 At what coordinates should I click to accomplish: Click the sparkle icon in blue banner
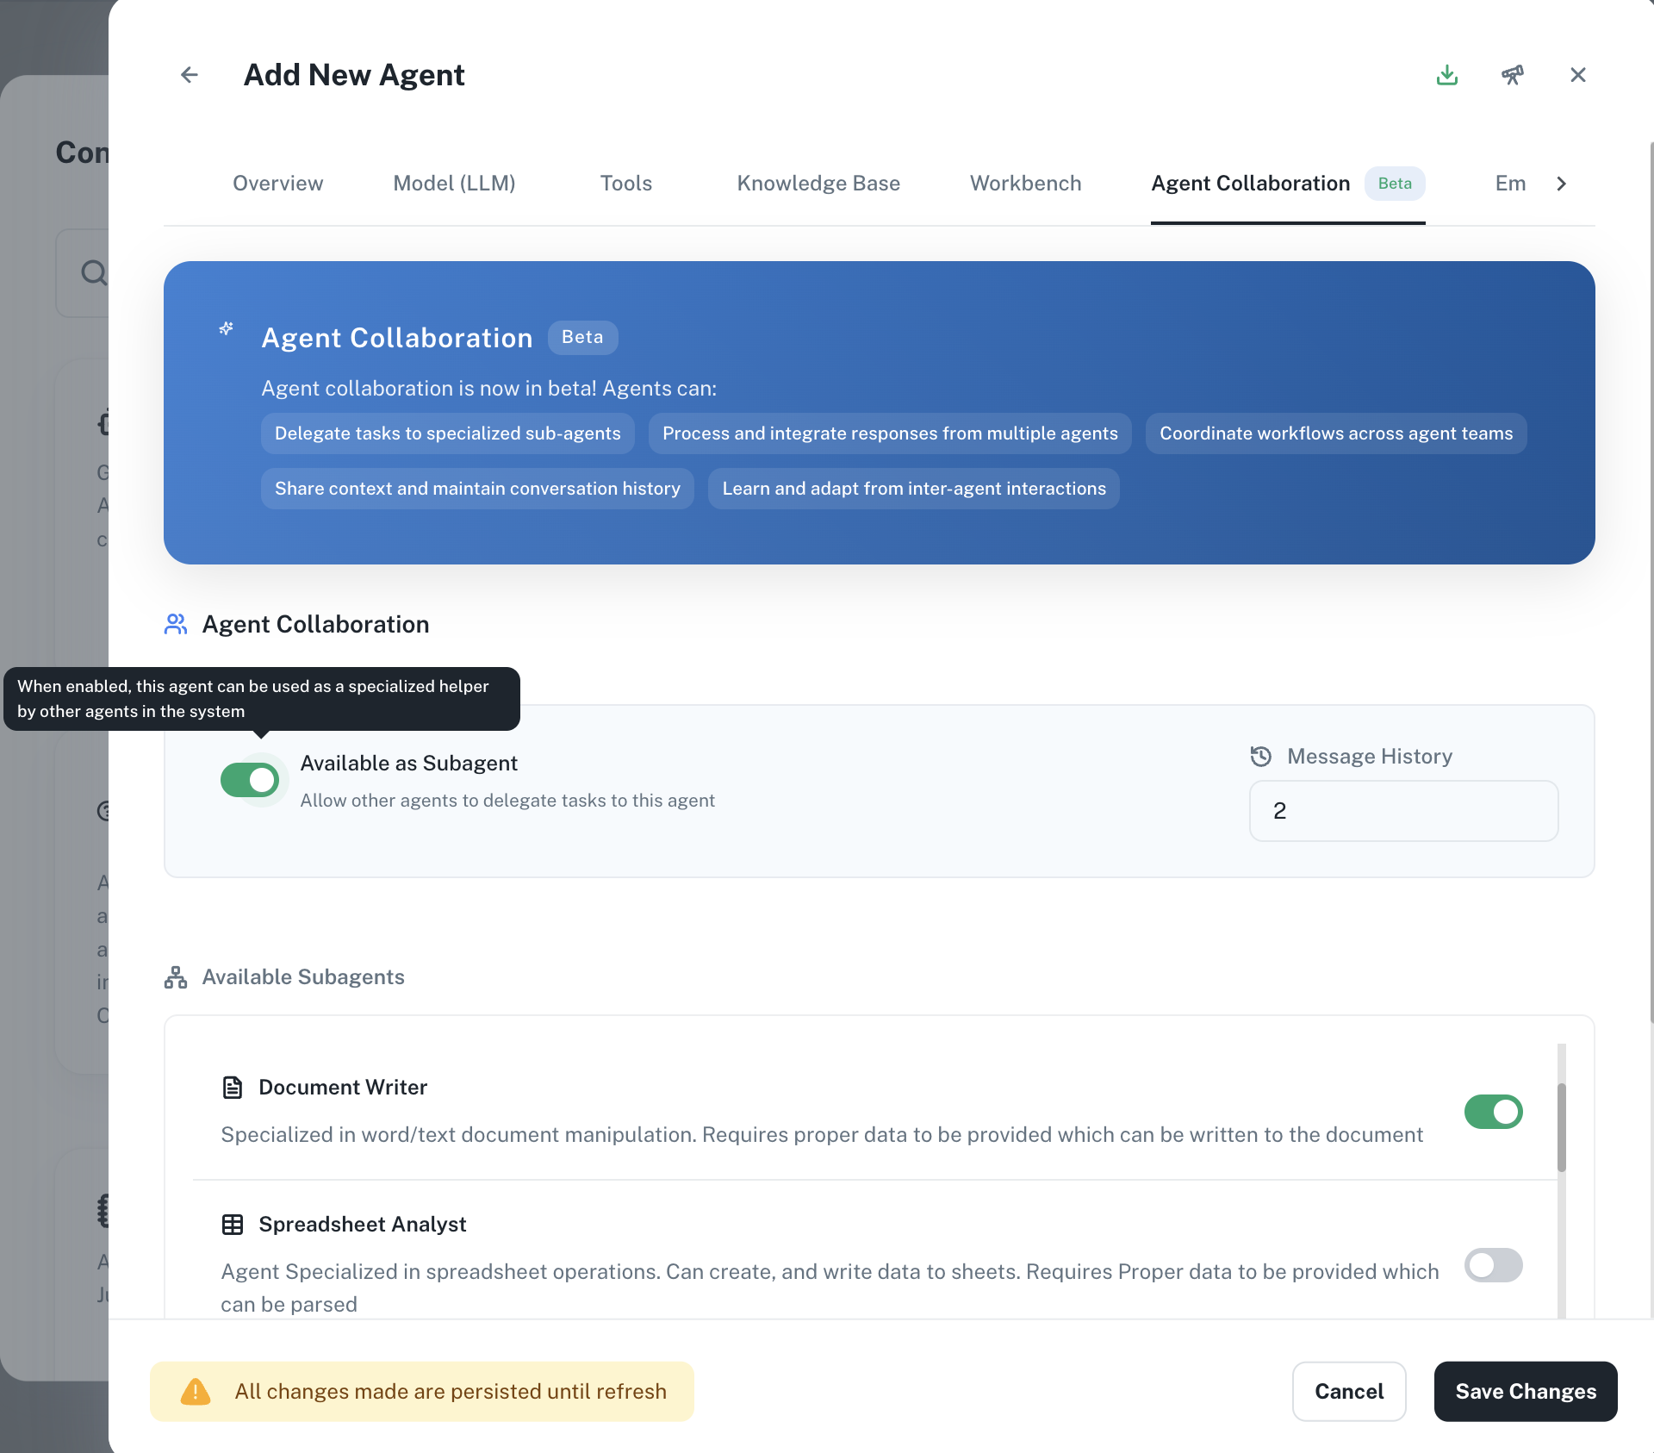tap(227, 329)
